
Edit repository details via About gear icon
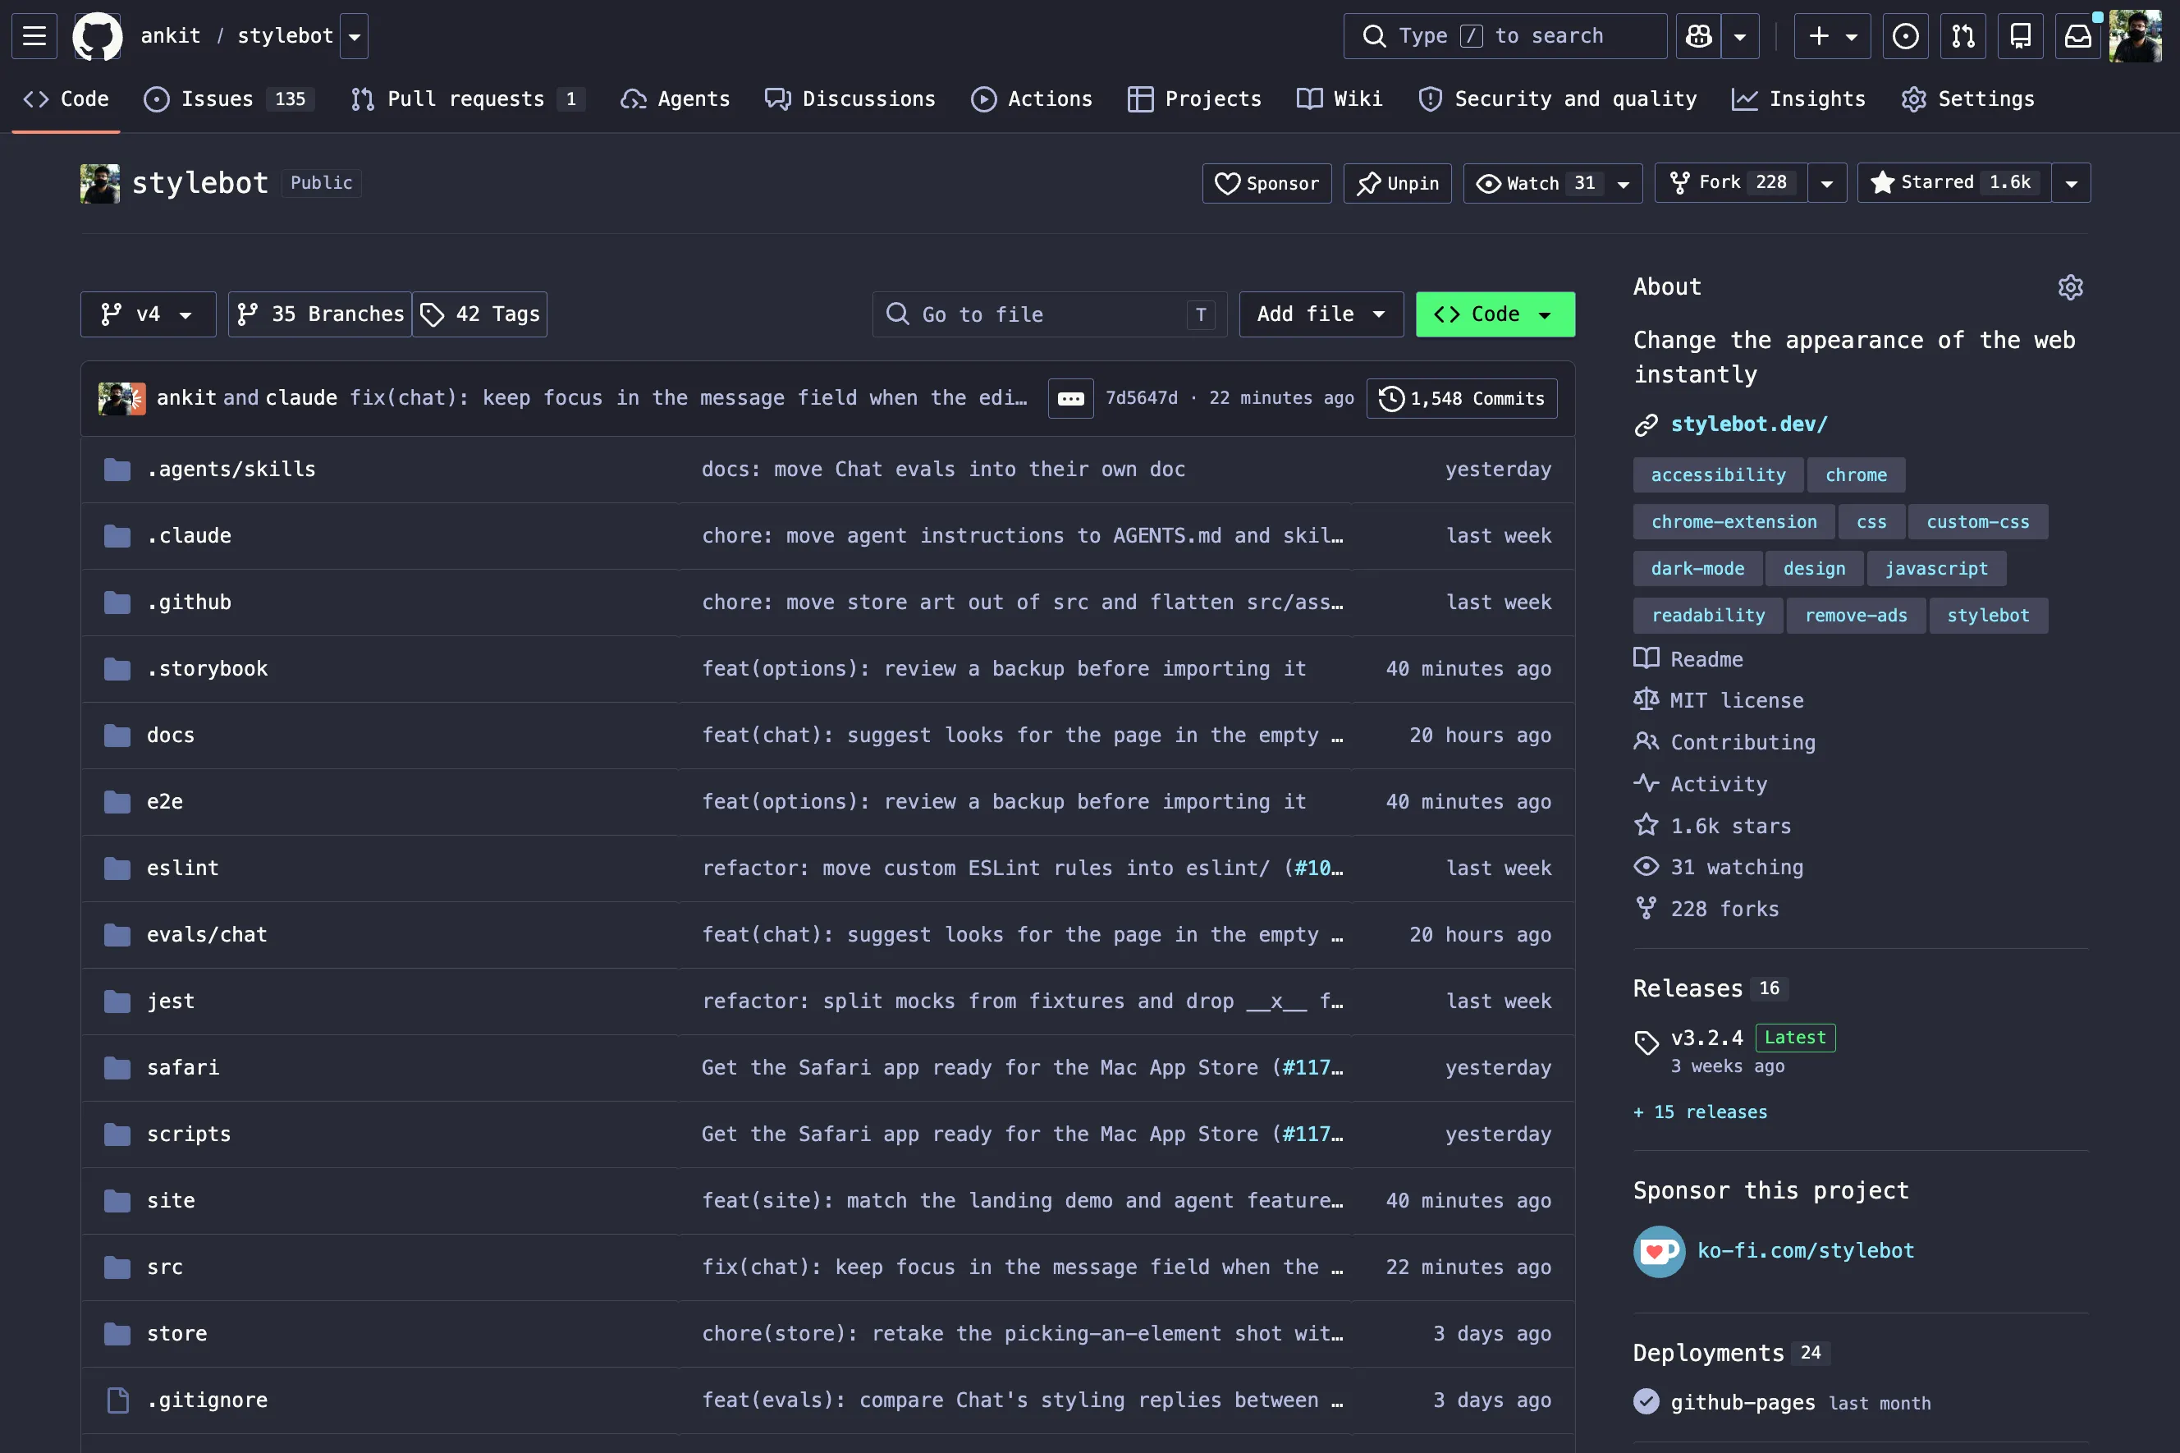[2071, 287]
